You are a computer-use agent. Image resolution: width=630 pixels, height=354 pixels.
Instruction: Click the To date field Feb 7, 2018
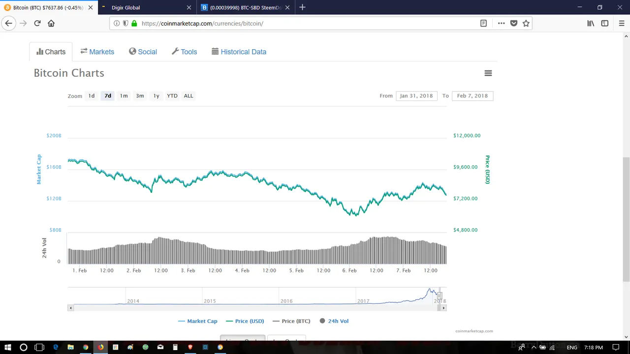point(472,96)
